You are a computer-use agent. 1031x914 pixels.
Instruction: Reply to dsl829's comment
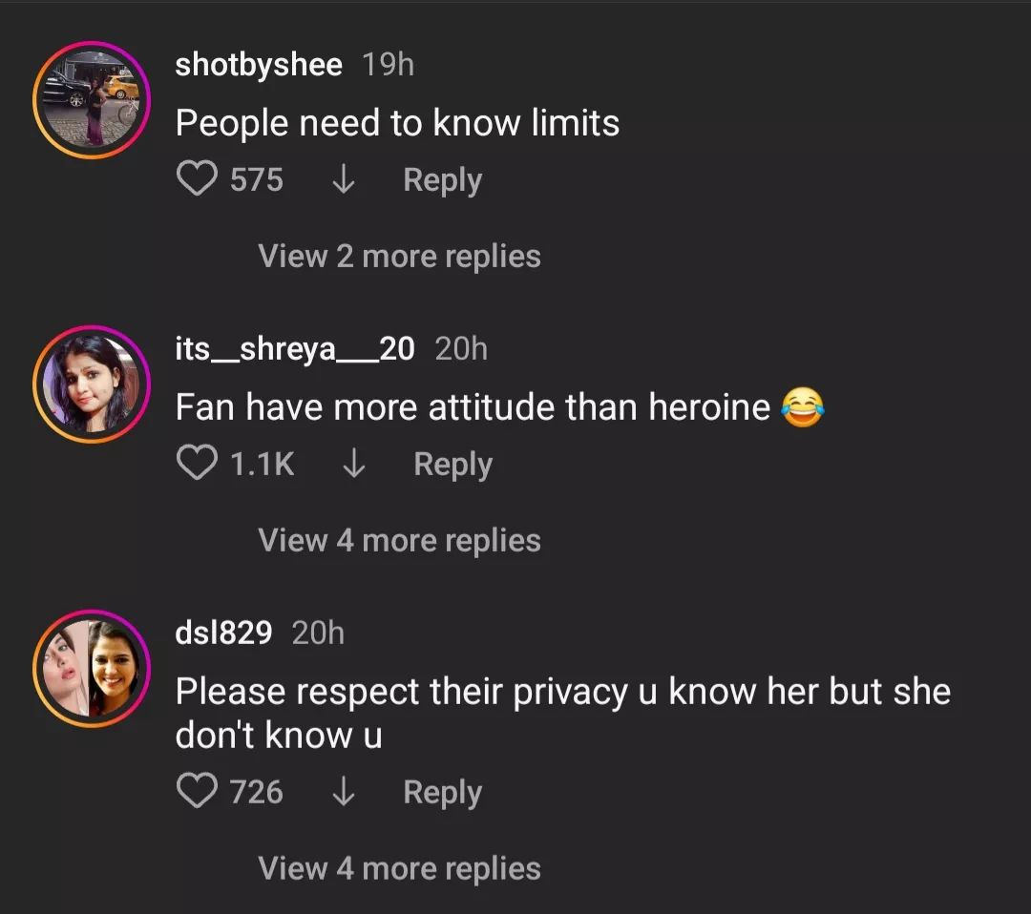441,791
